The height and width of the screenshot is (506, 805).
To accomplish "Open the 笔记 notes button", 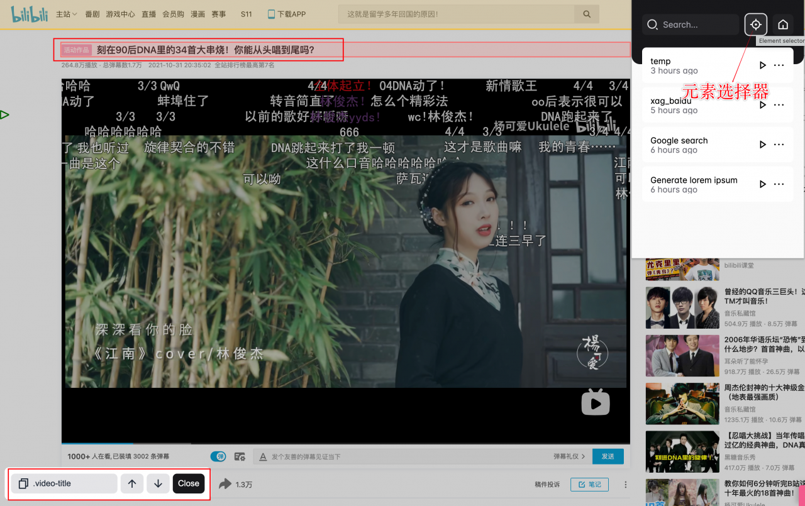I will click(589, 485).
